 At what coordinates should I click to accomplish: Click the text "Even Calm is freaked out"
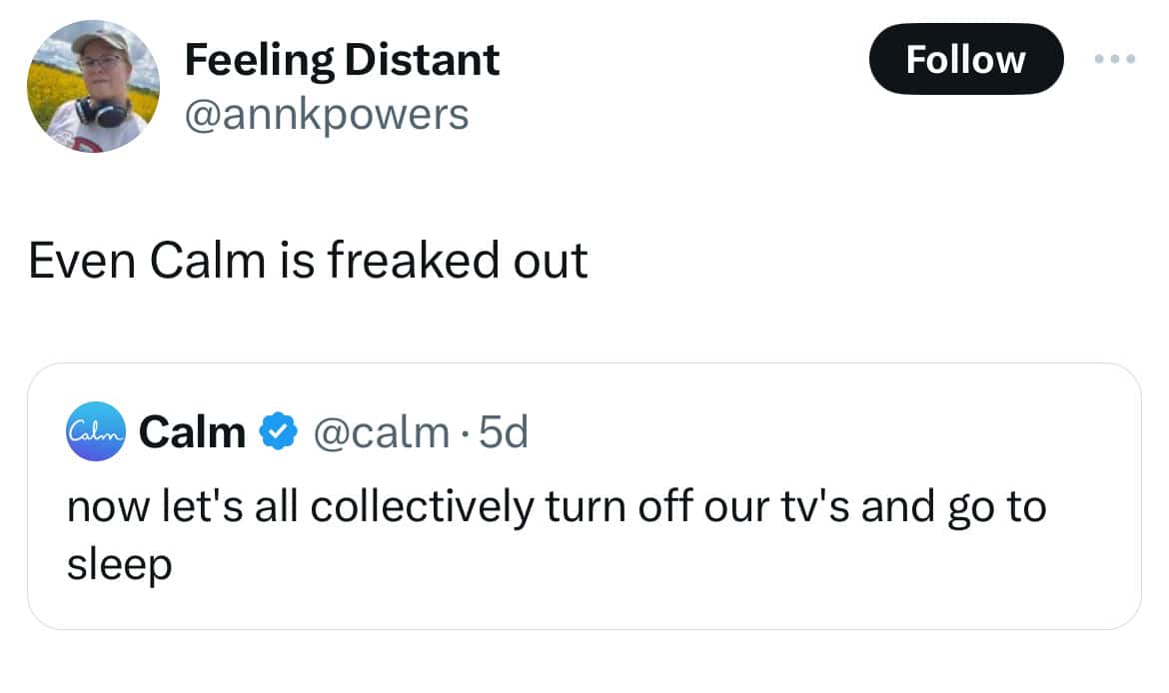(308, 262)
